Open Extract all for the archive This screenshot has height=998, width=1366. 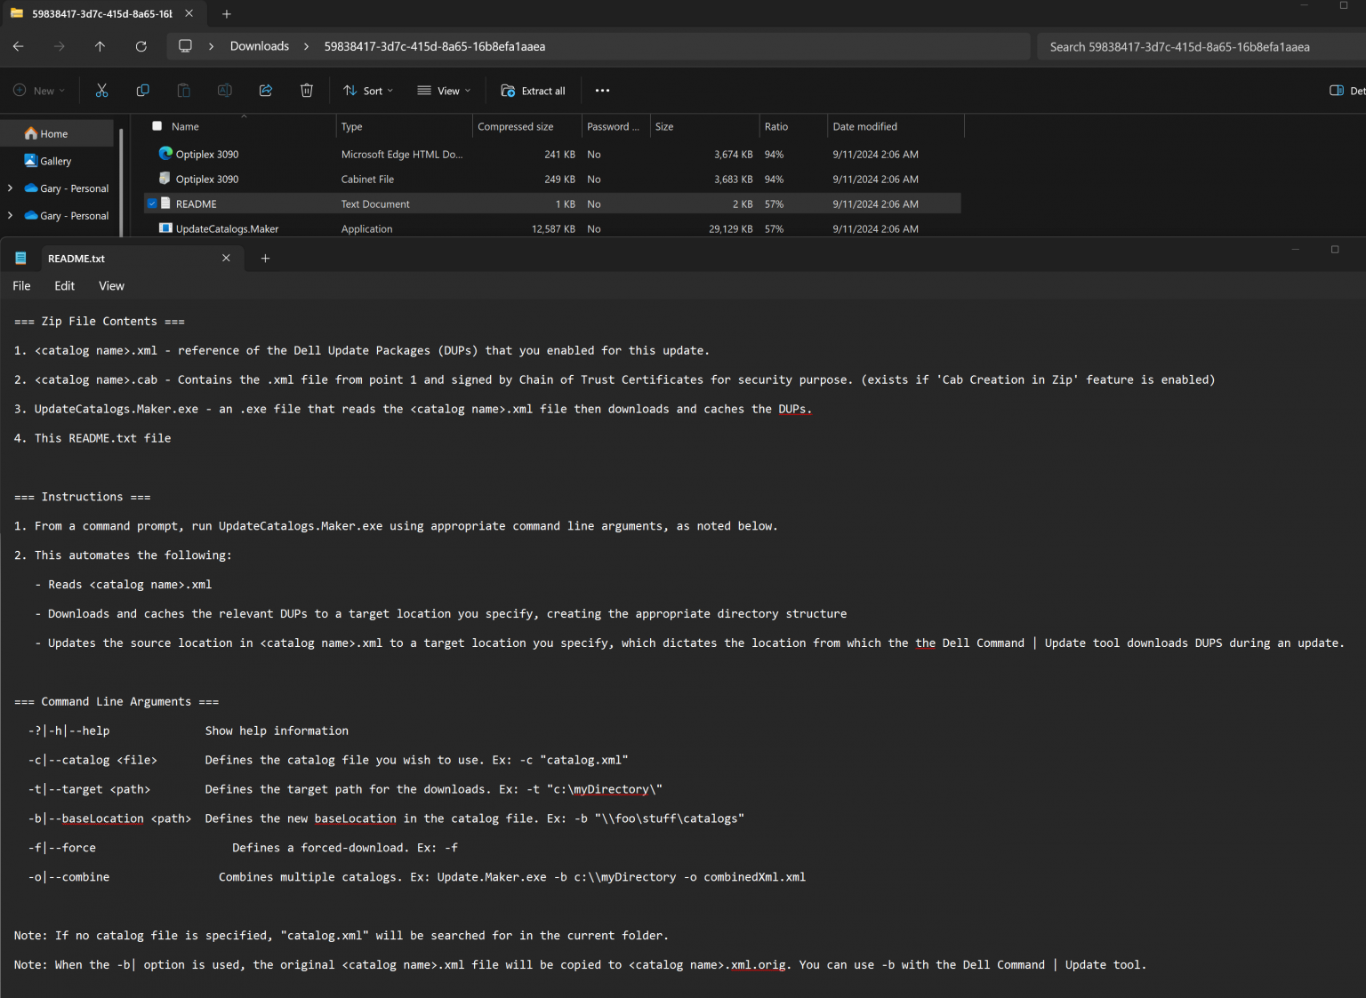[533, 90]
